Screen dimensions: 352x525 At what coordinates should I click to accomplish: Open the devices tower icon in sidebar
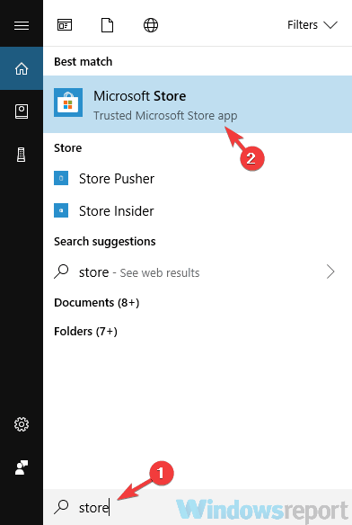22,155
